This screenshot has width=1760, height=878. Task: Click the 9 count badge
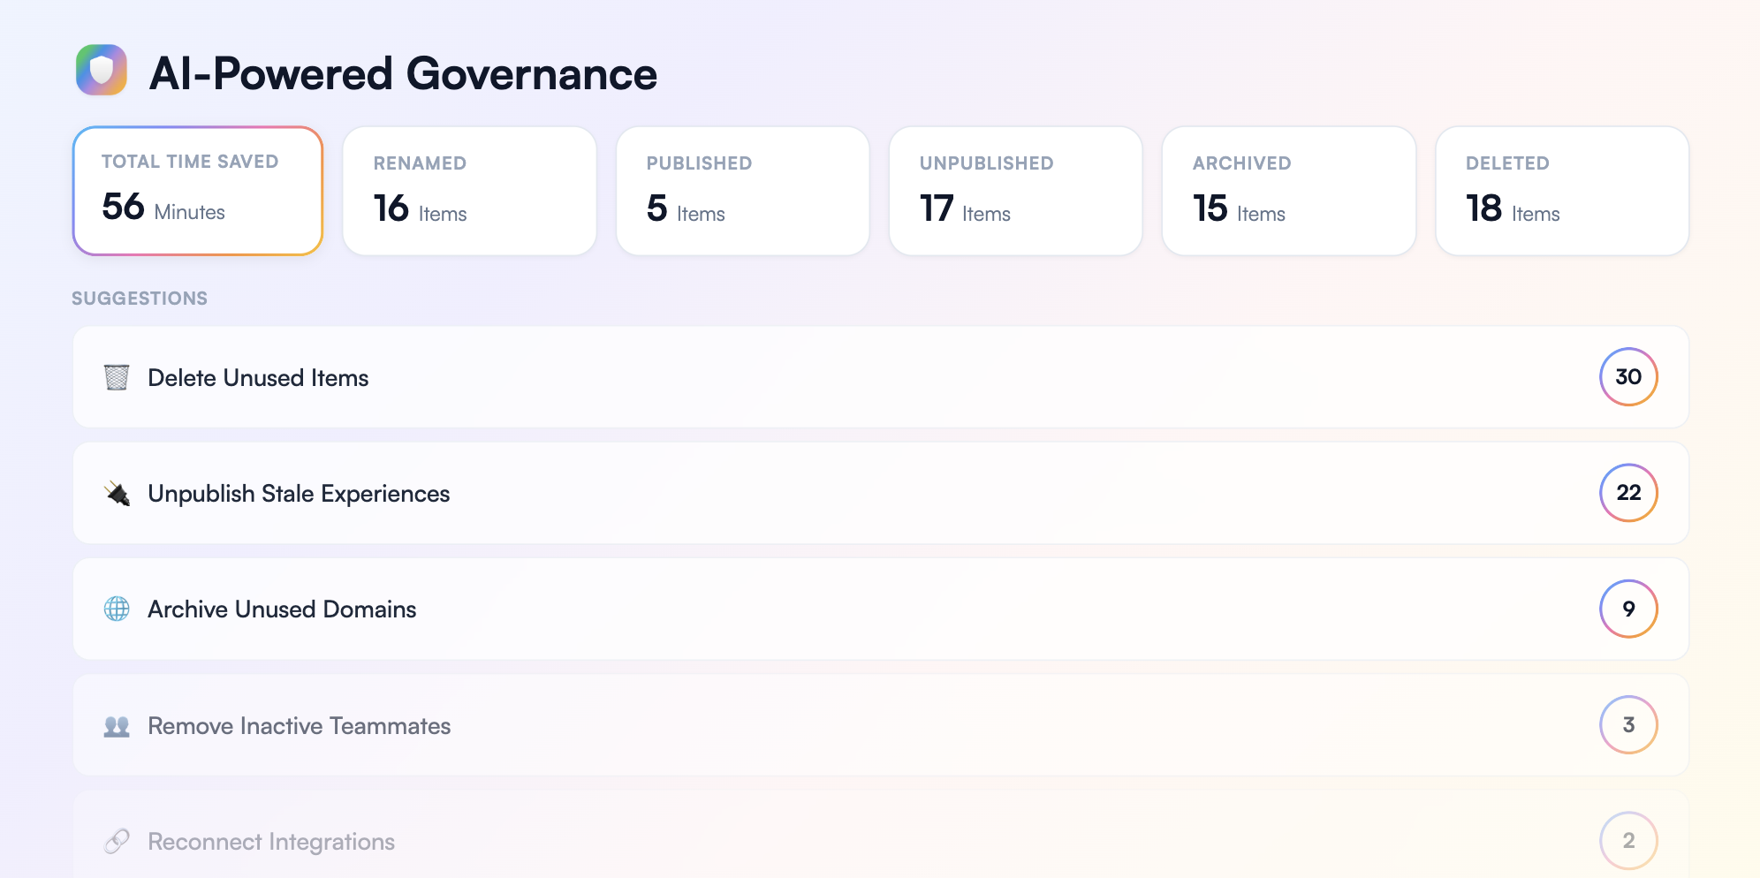coord(1627,609)
